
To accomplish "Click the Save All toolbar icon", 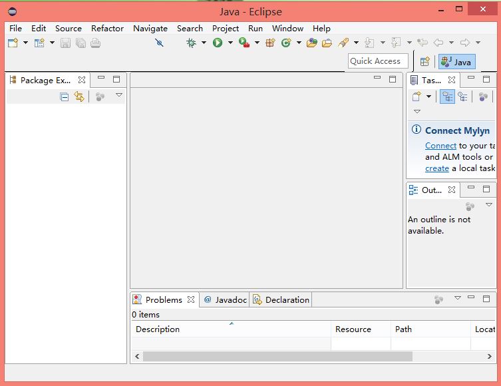I will pyautogui.click(x=81, y=43).
